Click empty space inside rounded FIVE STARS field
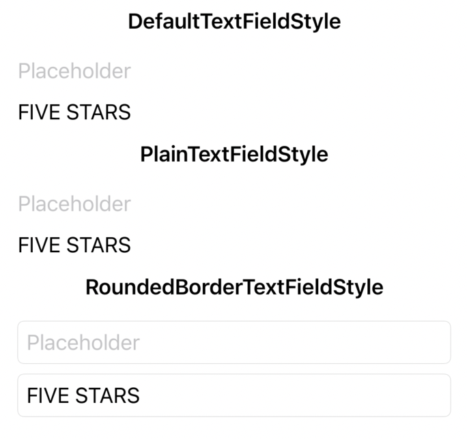467x439 pixels. (295, 395)
